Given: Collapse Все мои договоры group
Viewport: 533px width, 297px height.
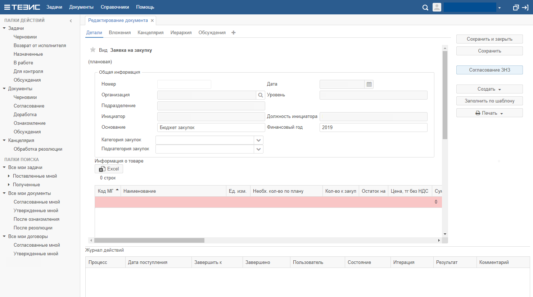Looking at the screenshot, I should [x=4, y=236].
